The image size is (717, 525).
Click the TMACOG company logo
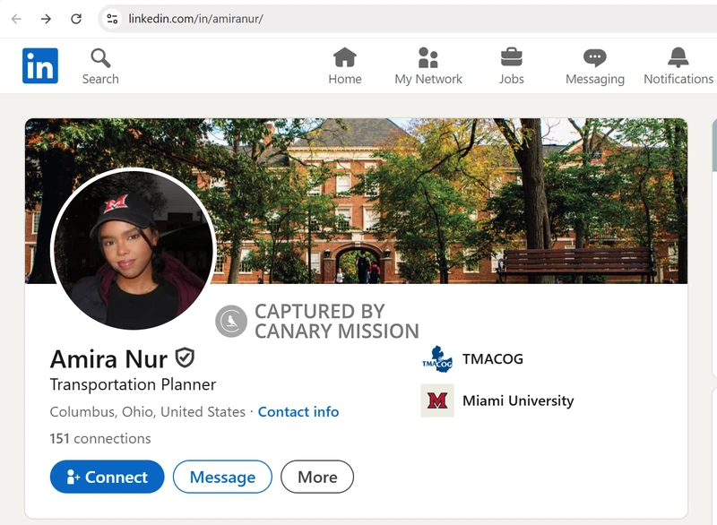point(437,359)
